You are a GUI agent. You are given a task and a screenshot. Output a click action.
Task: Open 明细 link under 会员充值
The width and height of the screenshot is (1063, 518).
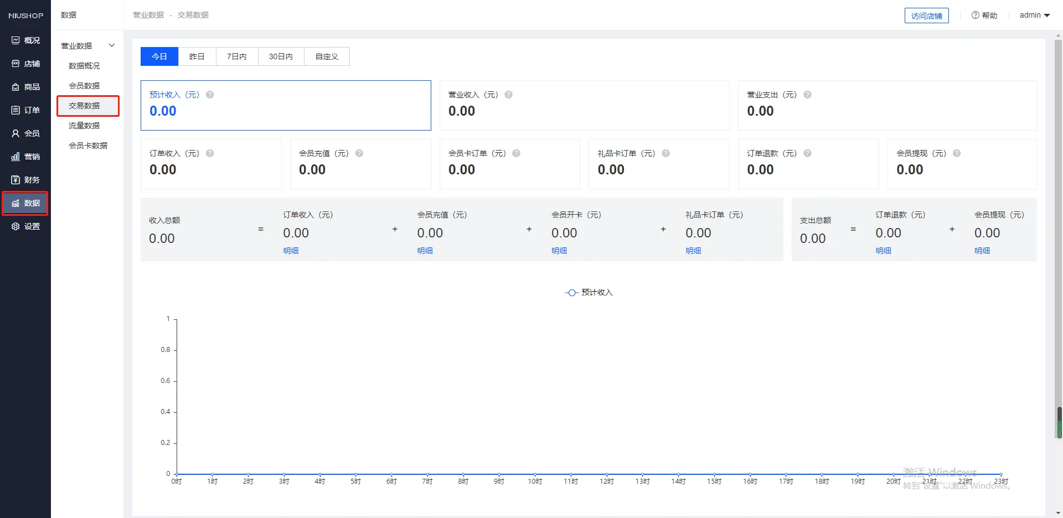[425, 251]
